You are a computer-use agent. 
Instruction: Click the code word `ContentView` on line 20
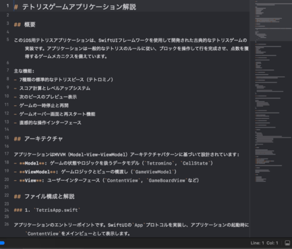[123, 180]
